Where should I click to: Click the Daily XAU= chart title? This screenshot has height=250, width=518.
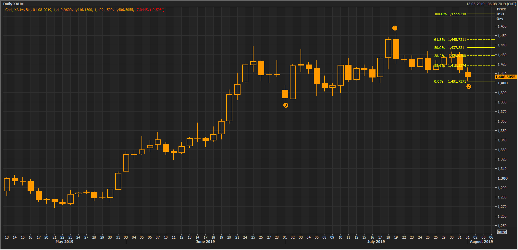pyautogui.click(x=13, y=4)
